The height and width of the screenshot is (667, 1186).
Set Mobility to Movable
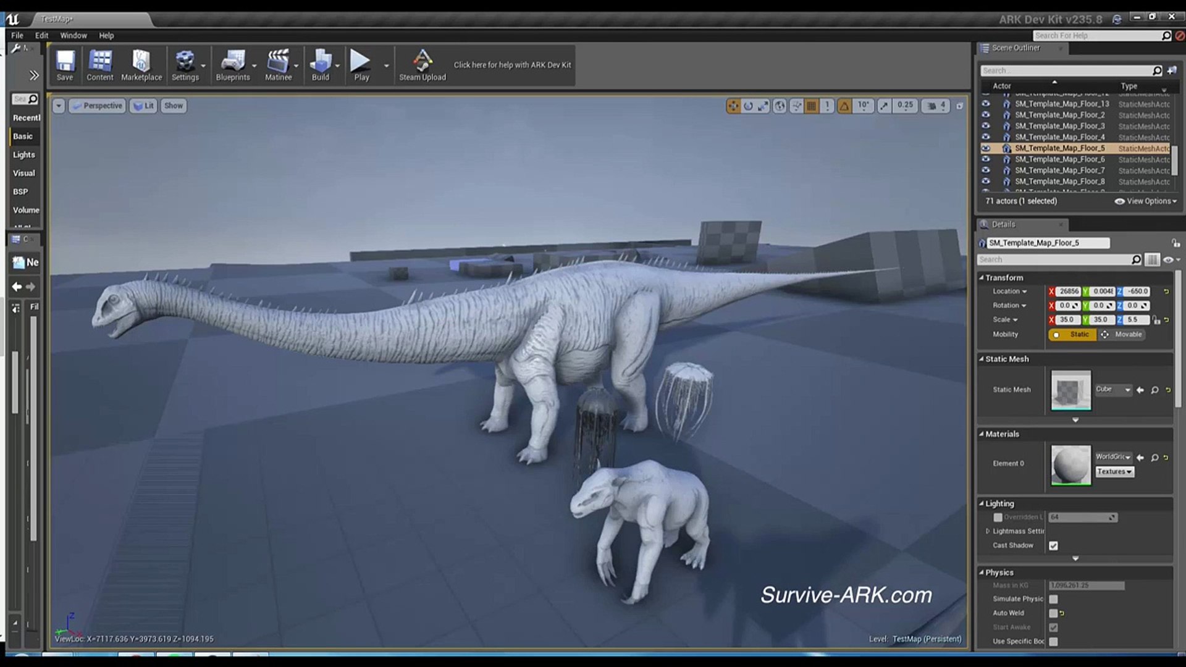(1122, 335)
